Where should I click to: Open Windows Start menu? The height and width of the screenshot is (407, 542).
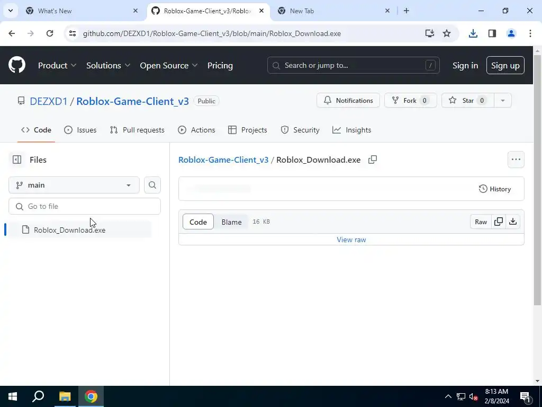[x=13, y=396]
